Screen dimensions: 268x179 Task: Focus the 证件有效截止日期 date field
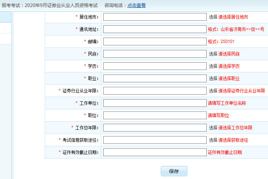coord(155,152)
